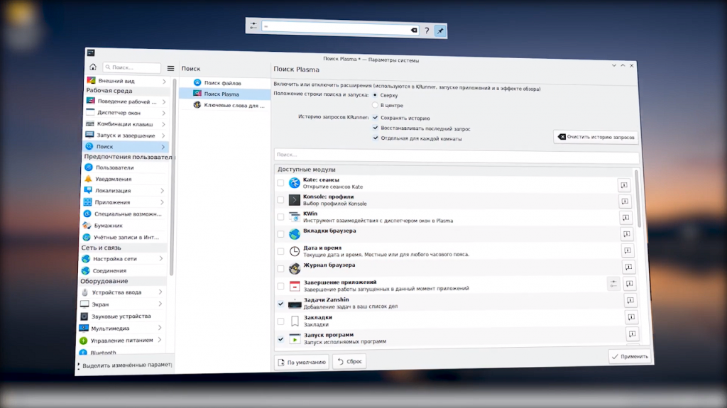Open KRunner help question mark
This screenshot has width=727, height=408.
click(x=427, y=31)
